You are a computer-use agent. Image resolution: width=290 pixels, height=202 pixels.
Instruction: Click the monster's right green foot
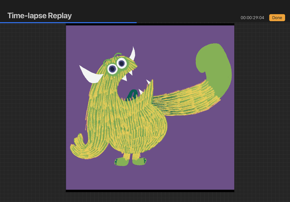[139, 161]
